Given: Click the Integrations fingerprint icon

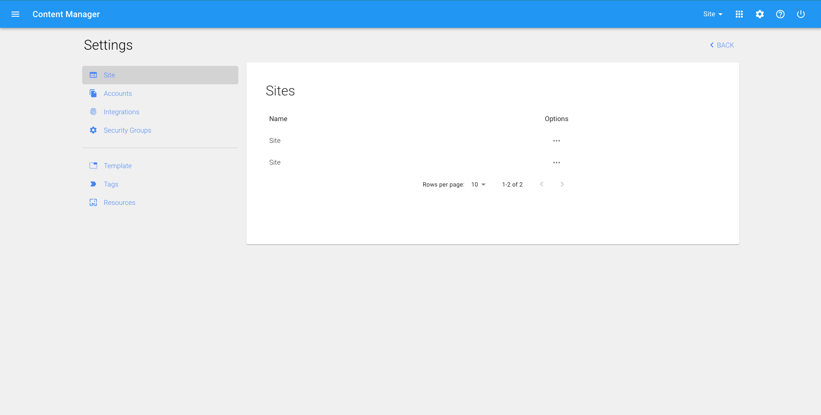Looking at the screenshot, I should coord(93,112).
